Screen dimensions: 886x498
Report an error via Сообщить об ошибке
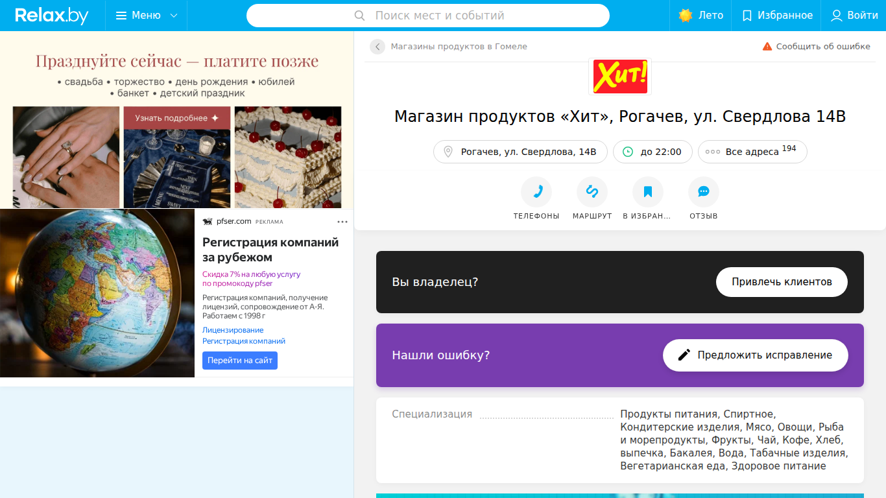pos(823,47)
